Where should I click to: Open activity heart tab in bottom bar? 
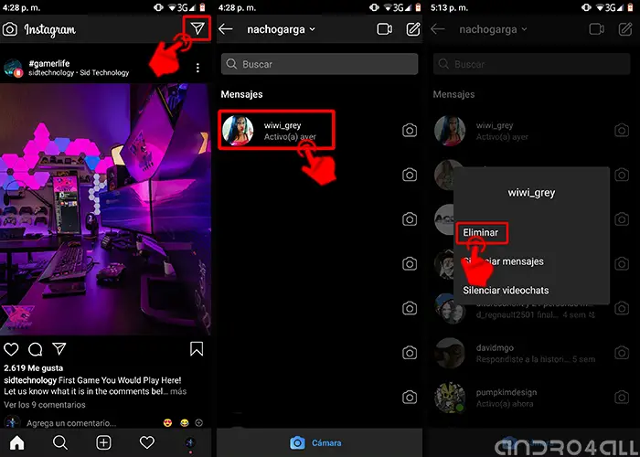point(147,442)
